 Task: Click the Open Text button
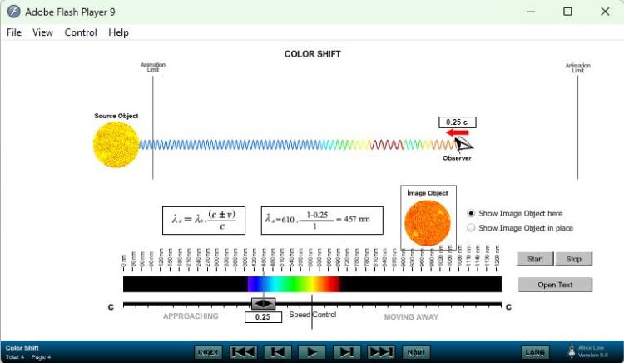(555, 285)
